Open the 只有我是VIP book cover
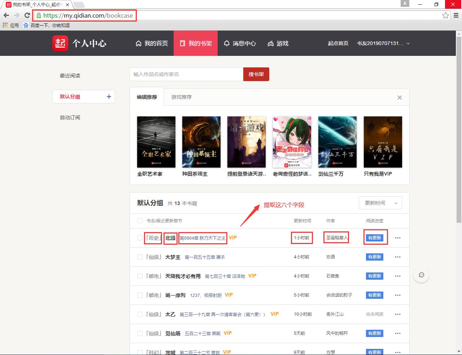This screenshot has height=355, width=462. click(x=383, y=142)
